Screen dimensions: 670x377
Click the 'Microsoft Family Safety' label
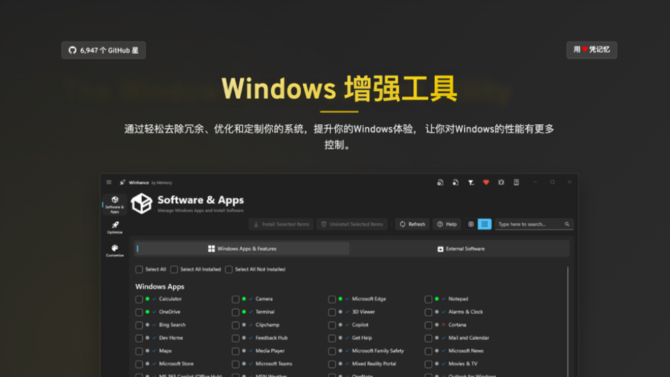[x=378, y=351]
